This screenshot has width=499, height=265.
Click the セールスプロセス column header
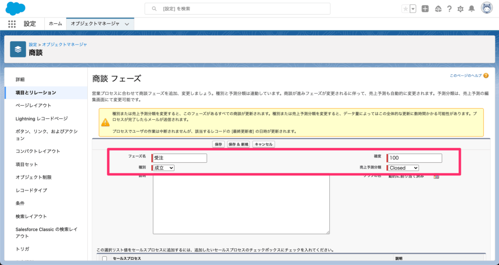[x=127, y=259]
